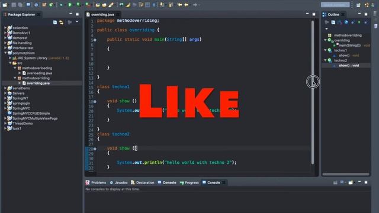This screenshot has height=213, width=379.
Task: Click the blue terminal monitor icon in toolbar
Action: coord(28,5)
